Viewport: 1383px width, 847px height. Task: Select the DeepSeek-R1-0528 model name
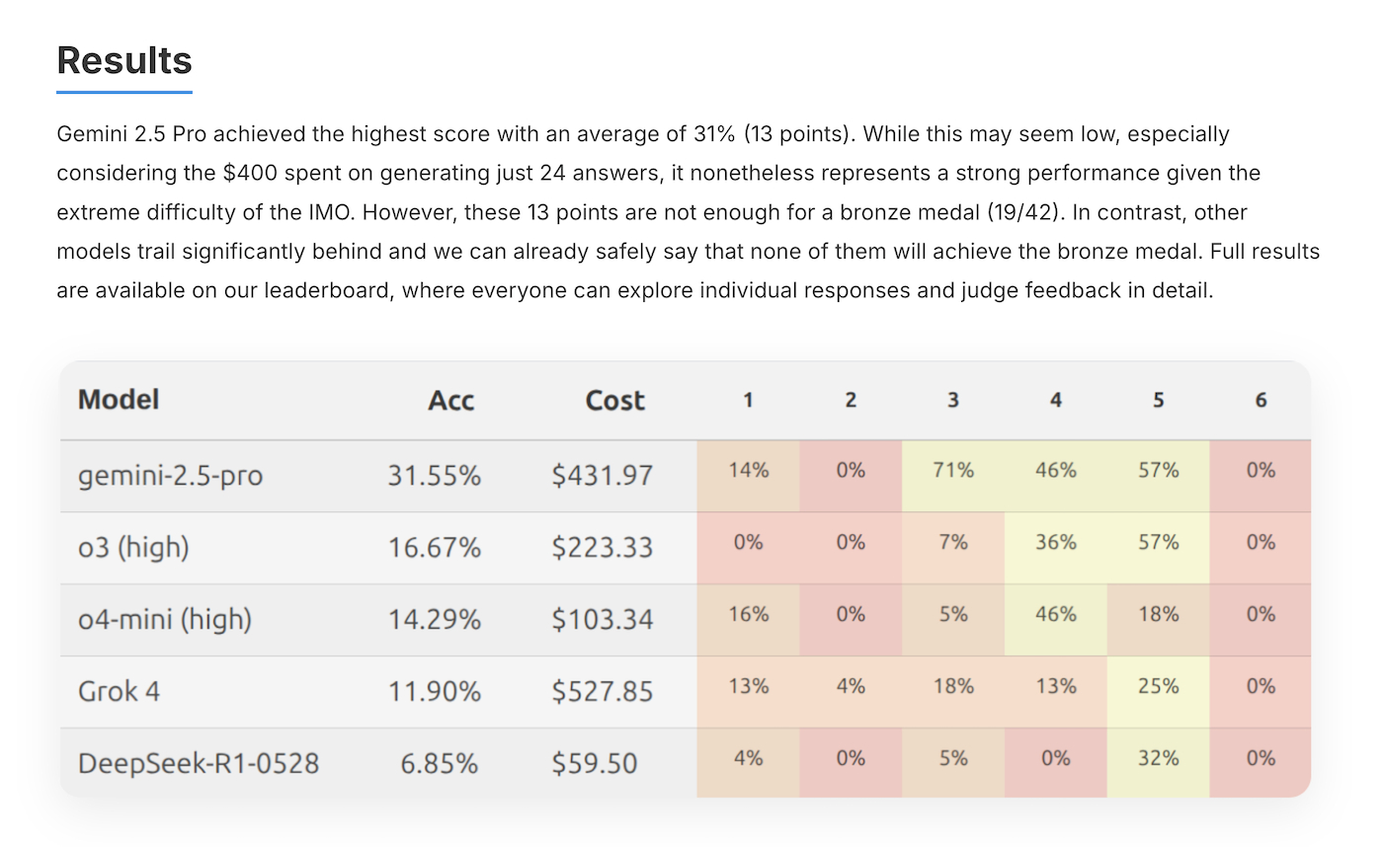coord(199,763)
